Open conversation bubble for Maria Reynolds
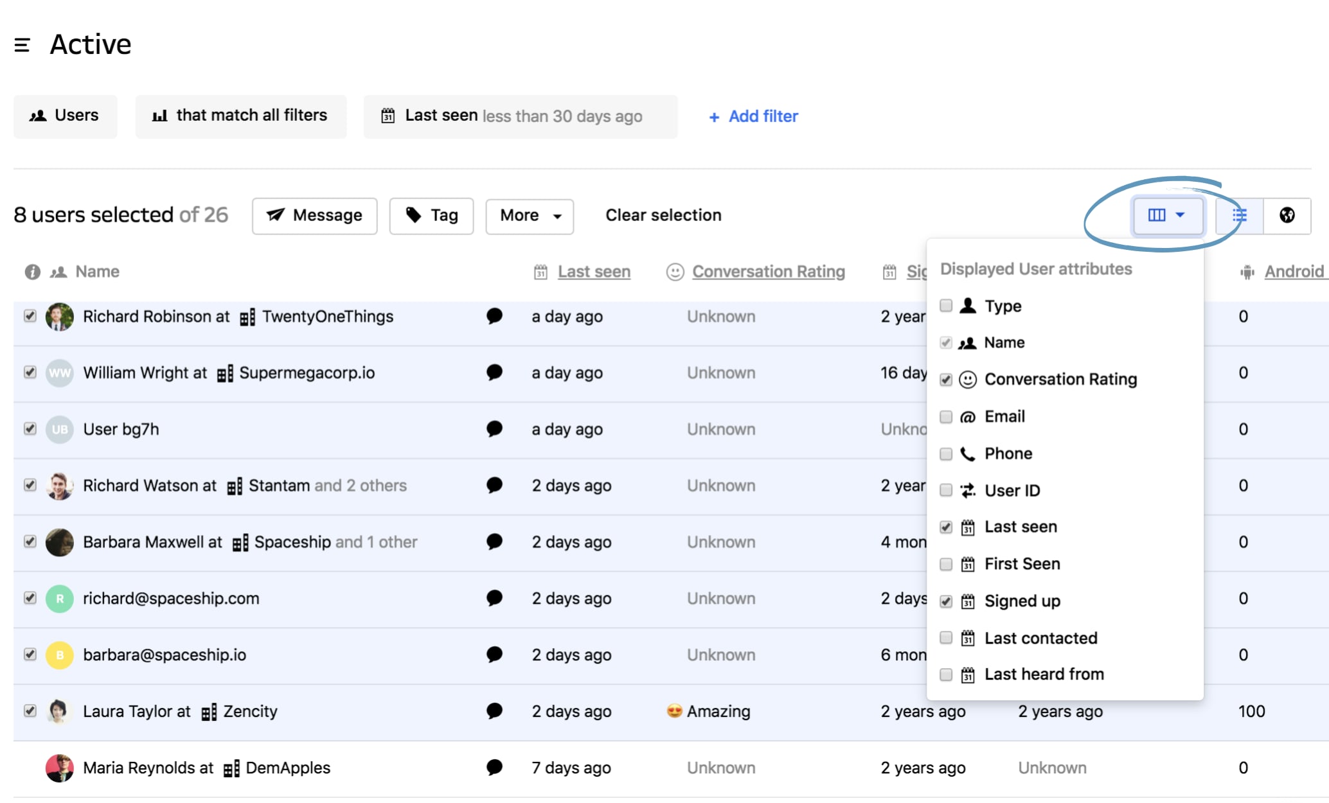The height and width of the screenshot is (803, 1329). [494, 768]
